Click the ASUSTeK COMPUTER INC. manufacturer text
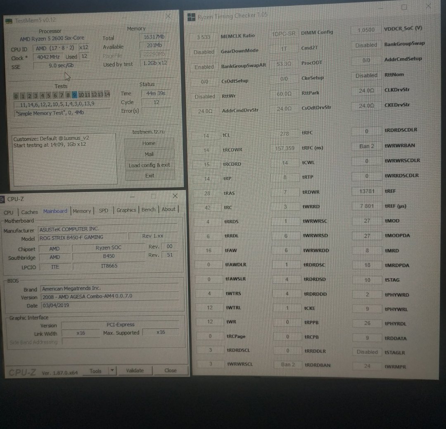446x429 pixels. coord(69,229)
